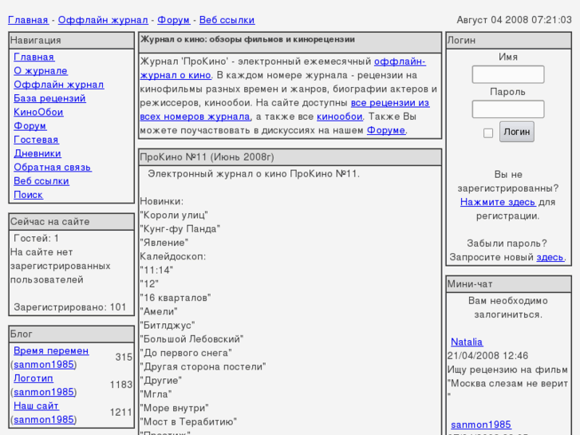The image size is (580, 435).
Task: Open the кинообои link in intro text
Action: point(340,117)
